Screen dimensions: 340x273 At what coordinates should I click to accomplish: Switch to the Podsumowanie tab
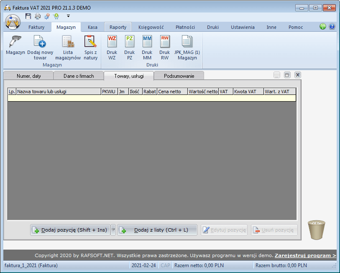click(179, 76)
